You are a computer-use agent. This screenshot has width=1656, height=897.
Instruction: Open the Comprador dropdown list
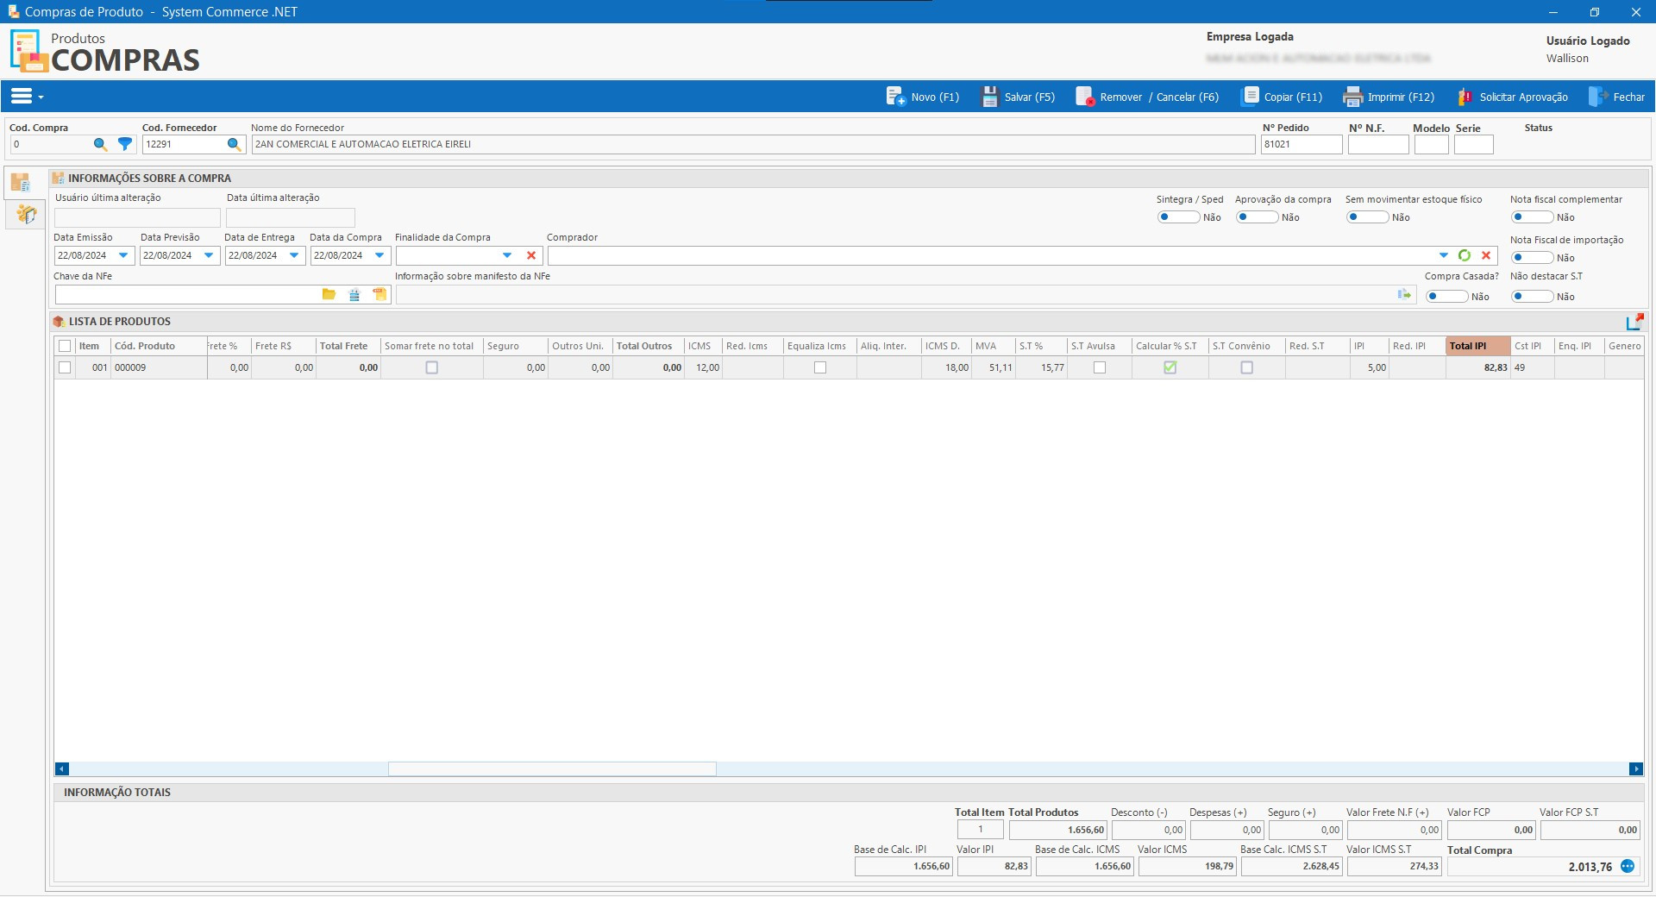(x=1444, y=255)
